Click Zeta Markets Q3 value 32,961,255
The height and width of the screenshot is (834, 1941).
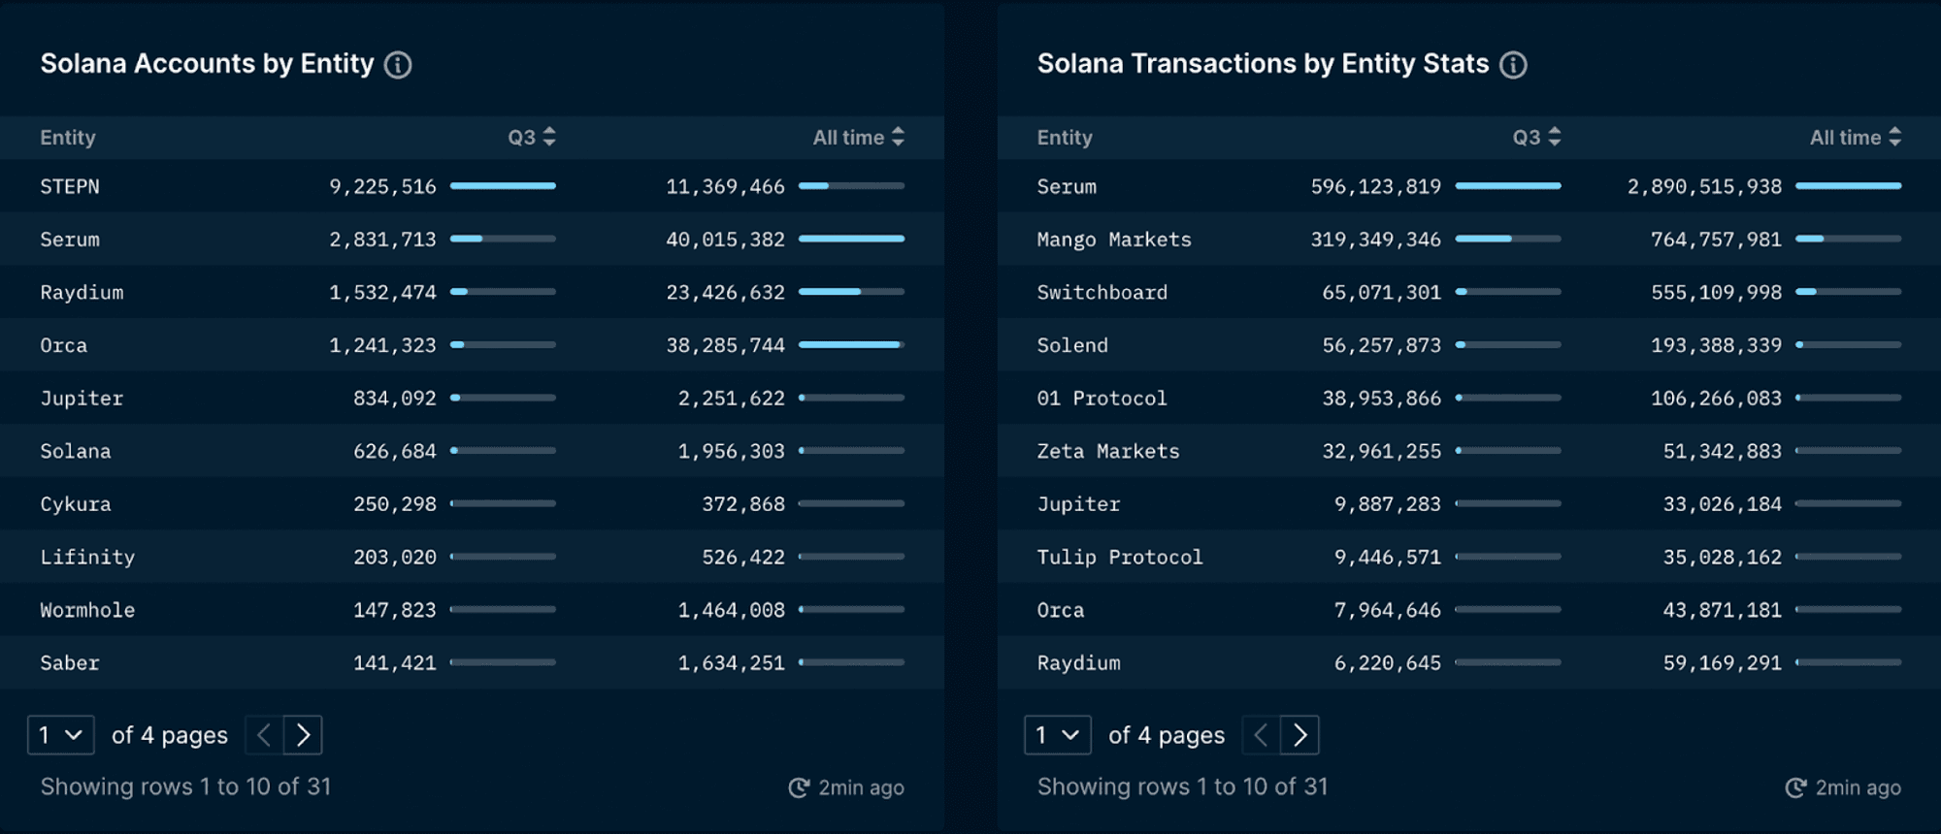tap(1382, 451)
